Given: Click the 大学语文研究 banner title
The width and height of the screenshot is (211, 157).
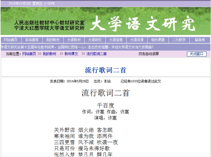Looking at the screenshot, I should click(x=143, y=23).
